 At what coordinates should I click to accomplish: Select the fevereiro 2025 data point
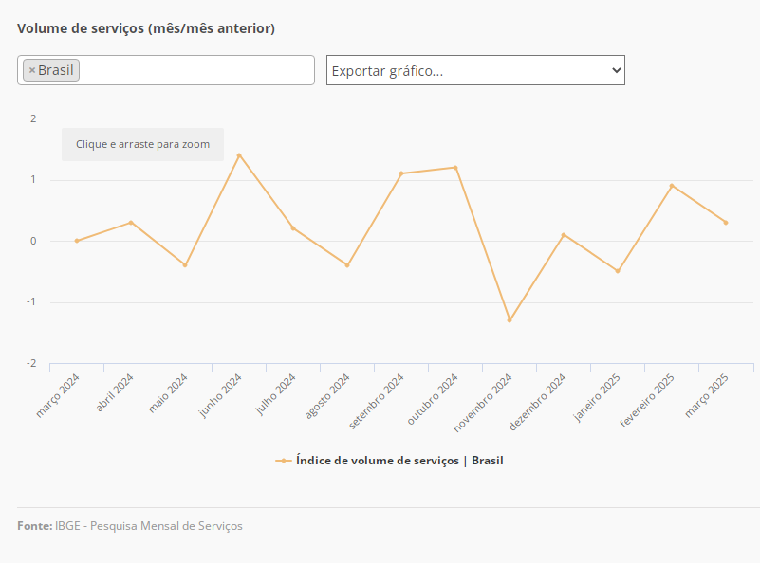(x=672, y=186)
